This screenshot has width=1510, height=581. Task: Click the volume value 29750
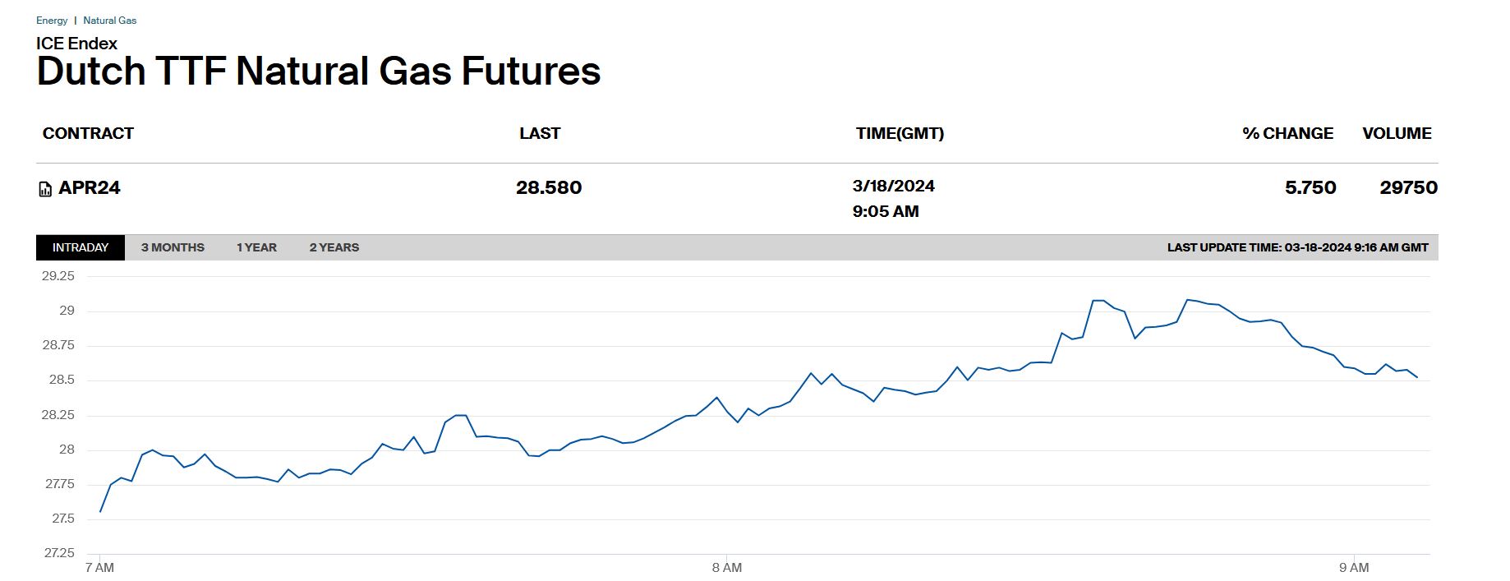click(x=1408, y=188)
